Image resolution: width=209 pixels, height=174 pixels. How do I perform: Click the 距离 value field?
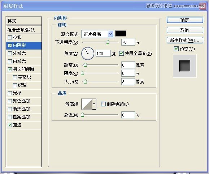[x=128, y=65]
